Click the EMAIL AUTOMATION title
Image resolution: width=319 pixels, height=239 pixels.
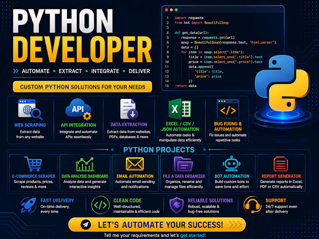point(135,176)
